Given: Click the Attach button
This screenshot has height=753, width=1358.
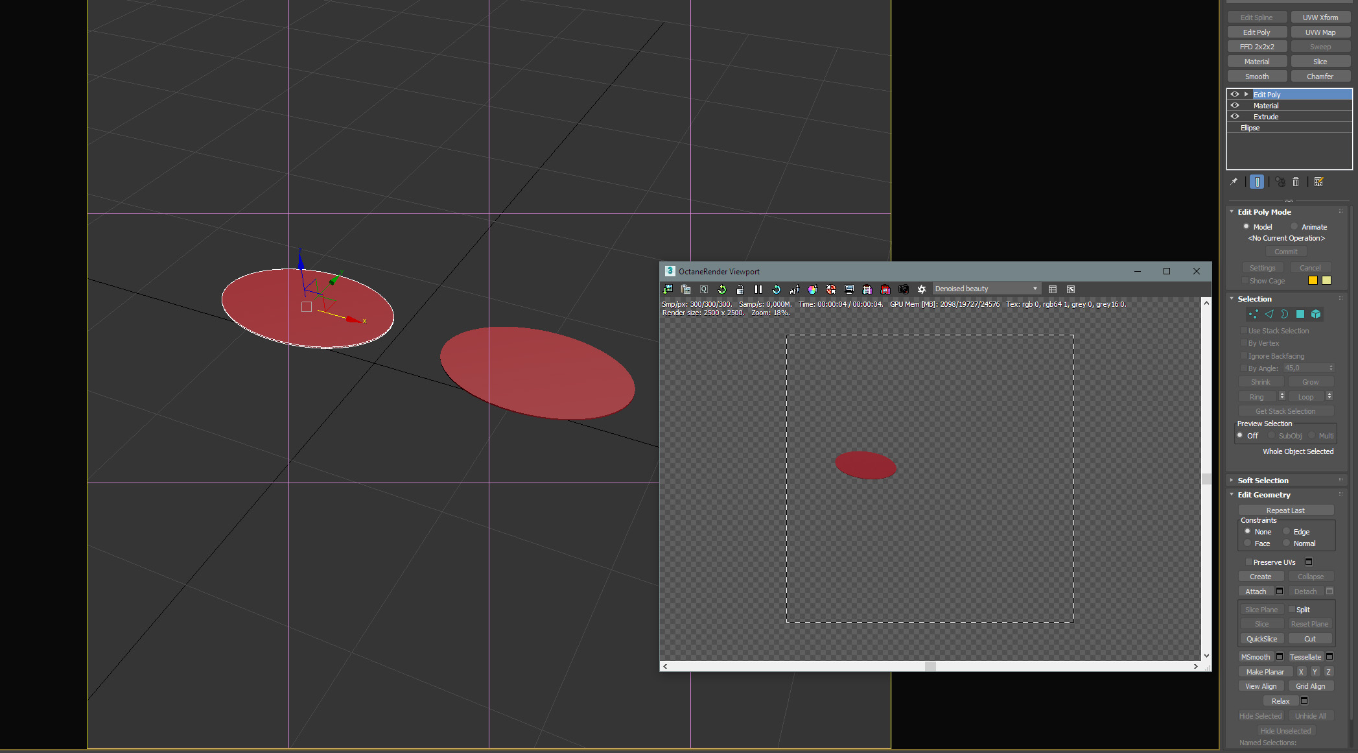Looking at the screenshot, I should tap(1255, 592).
